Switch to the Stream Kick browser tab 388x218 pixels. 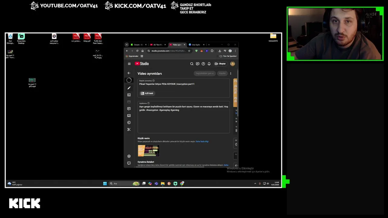tap(138, 45)
